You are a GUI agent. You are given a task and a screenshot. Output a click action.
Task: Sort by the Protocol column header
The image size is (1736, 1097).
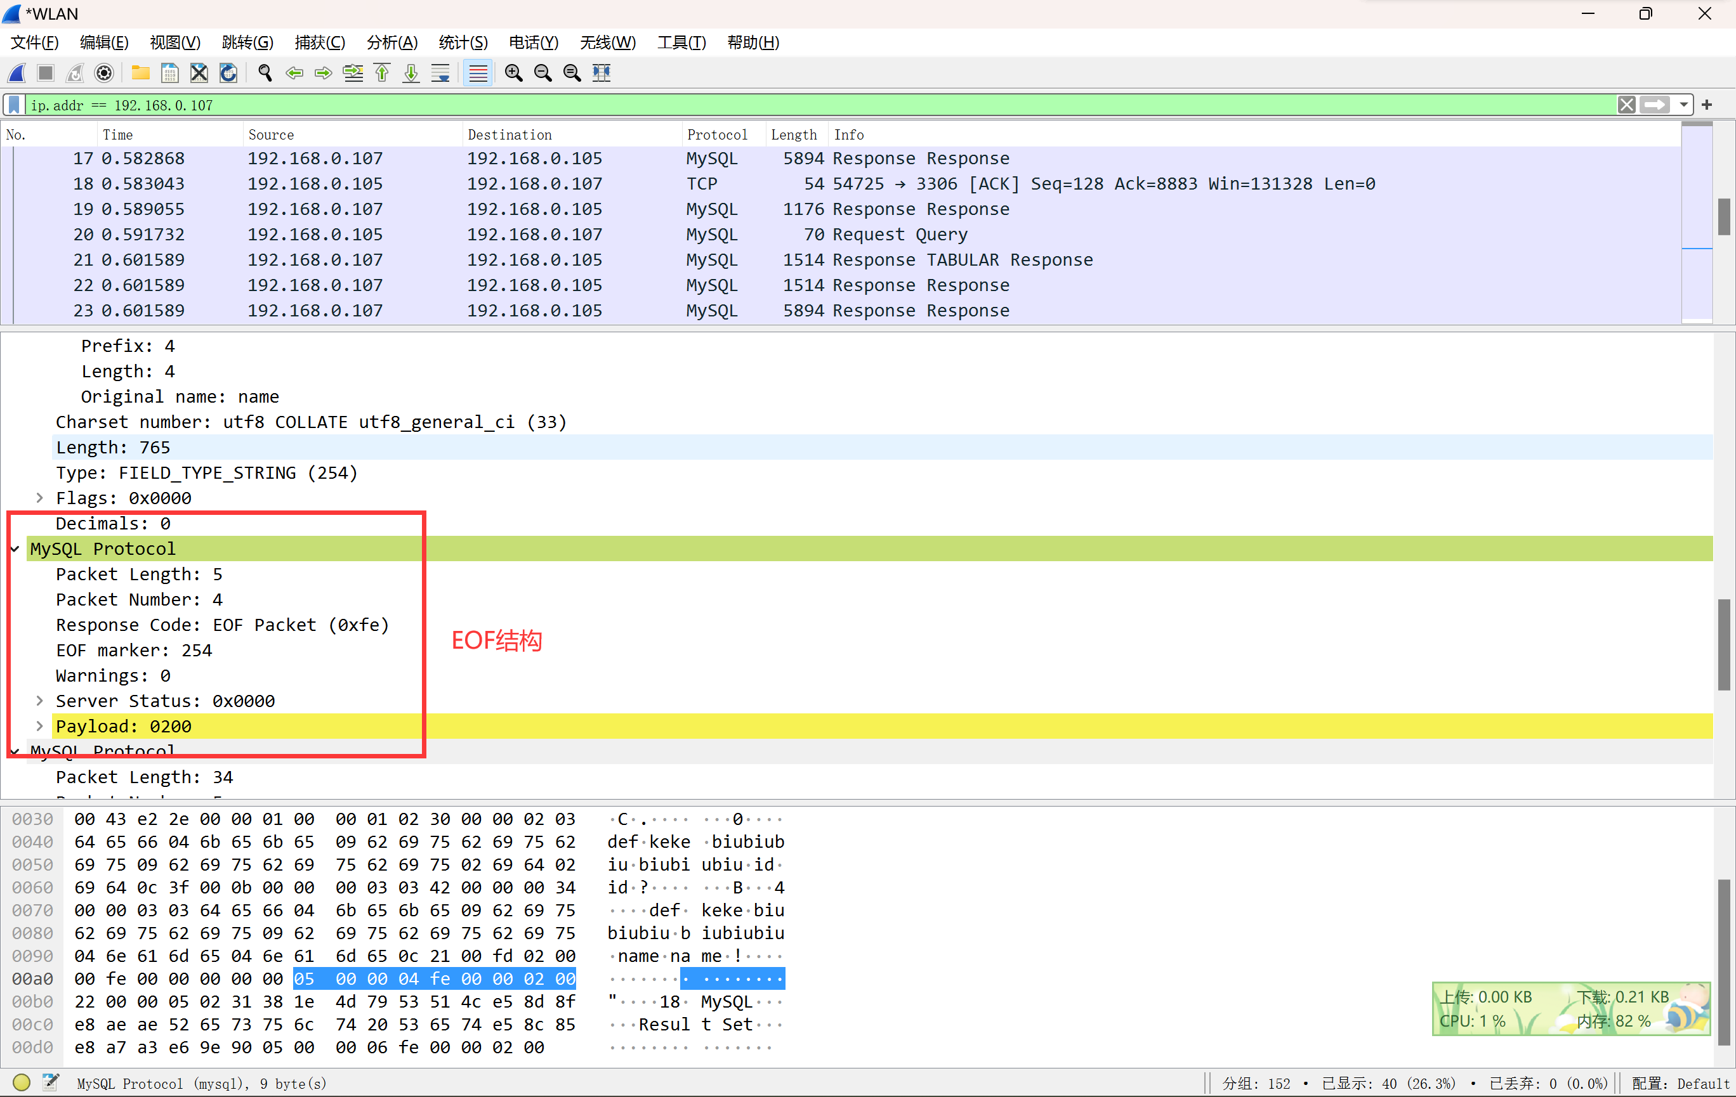pos(723,134)
